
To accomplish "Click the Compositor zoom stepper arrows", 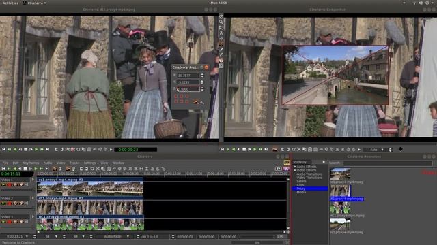I will 390,150.
